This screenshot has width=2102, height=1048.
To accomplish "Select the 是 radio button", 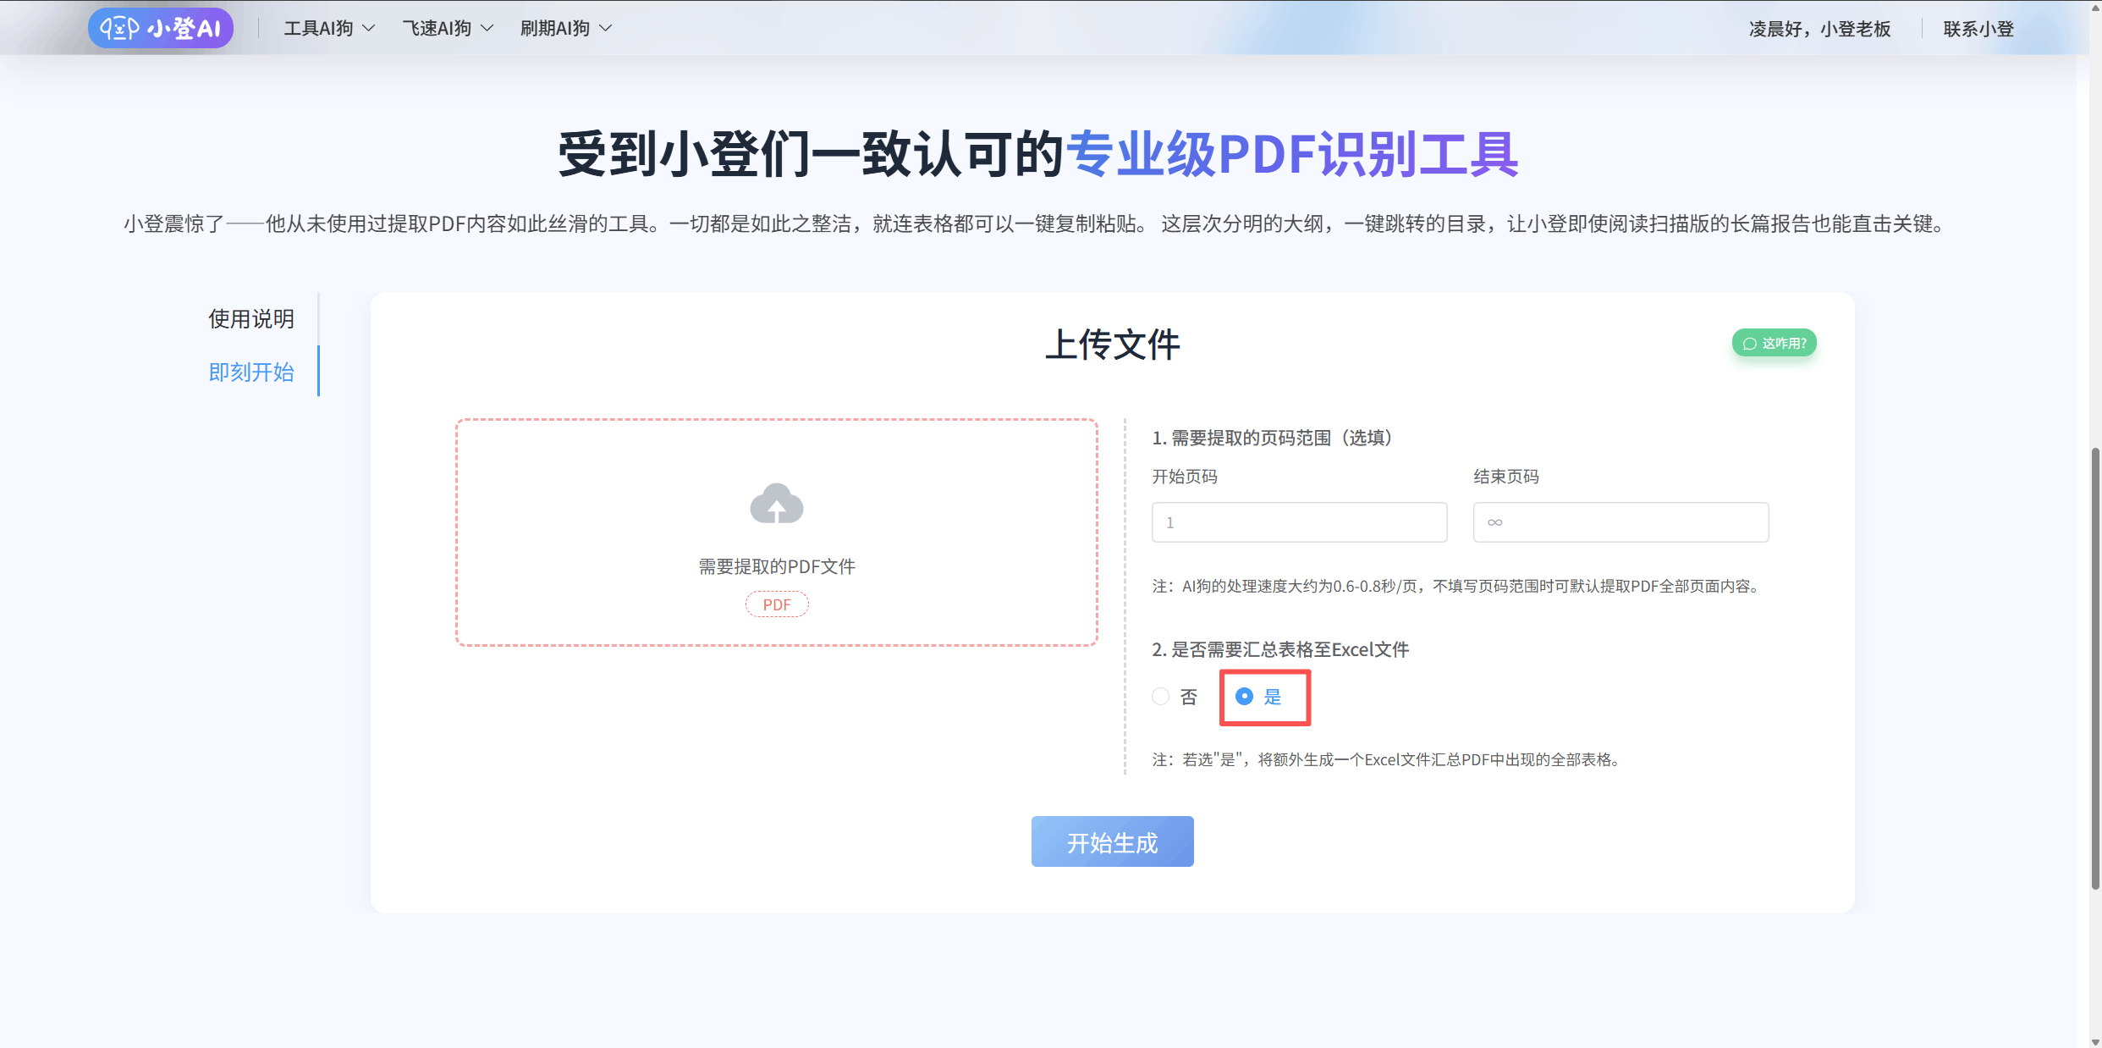I will click(x=1244, y=696).
